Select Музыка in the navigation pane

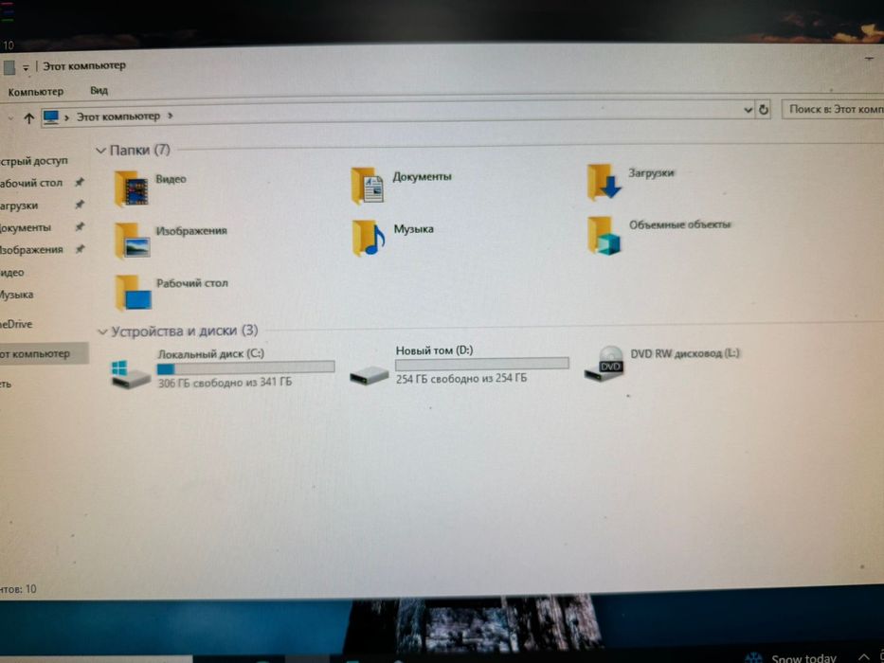coord(16,295)
